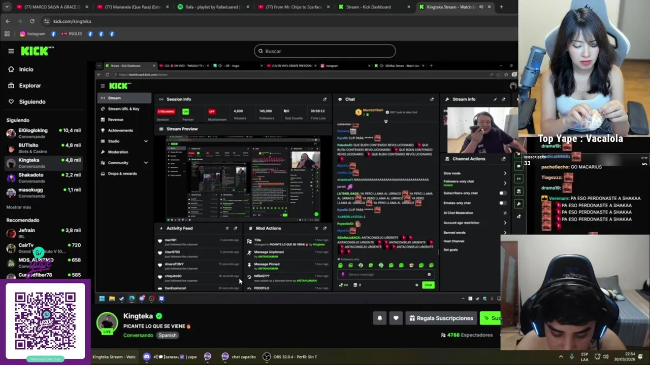Filter the Activity Feed panel

[227, 229]
